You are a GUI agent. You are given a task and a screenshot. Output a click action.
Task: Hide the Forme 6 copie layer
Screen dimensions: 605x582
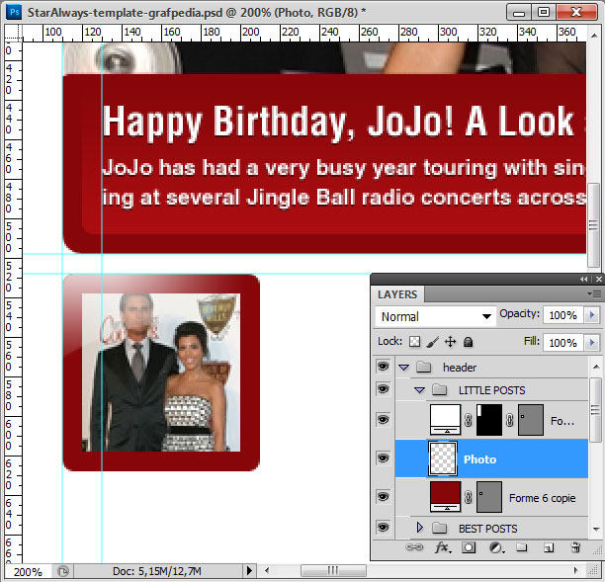tap(384, 497)
